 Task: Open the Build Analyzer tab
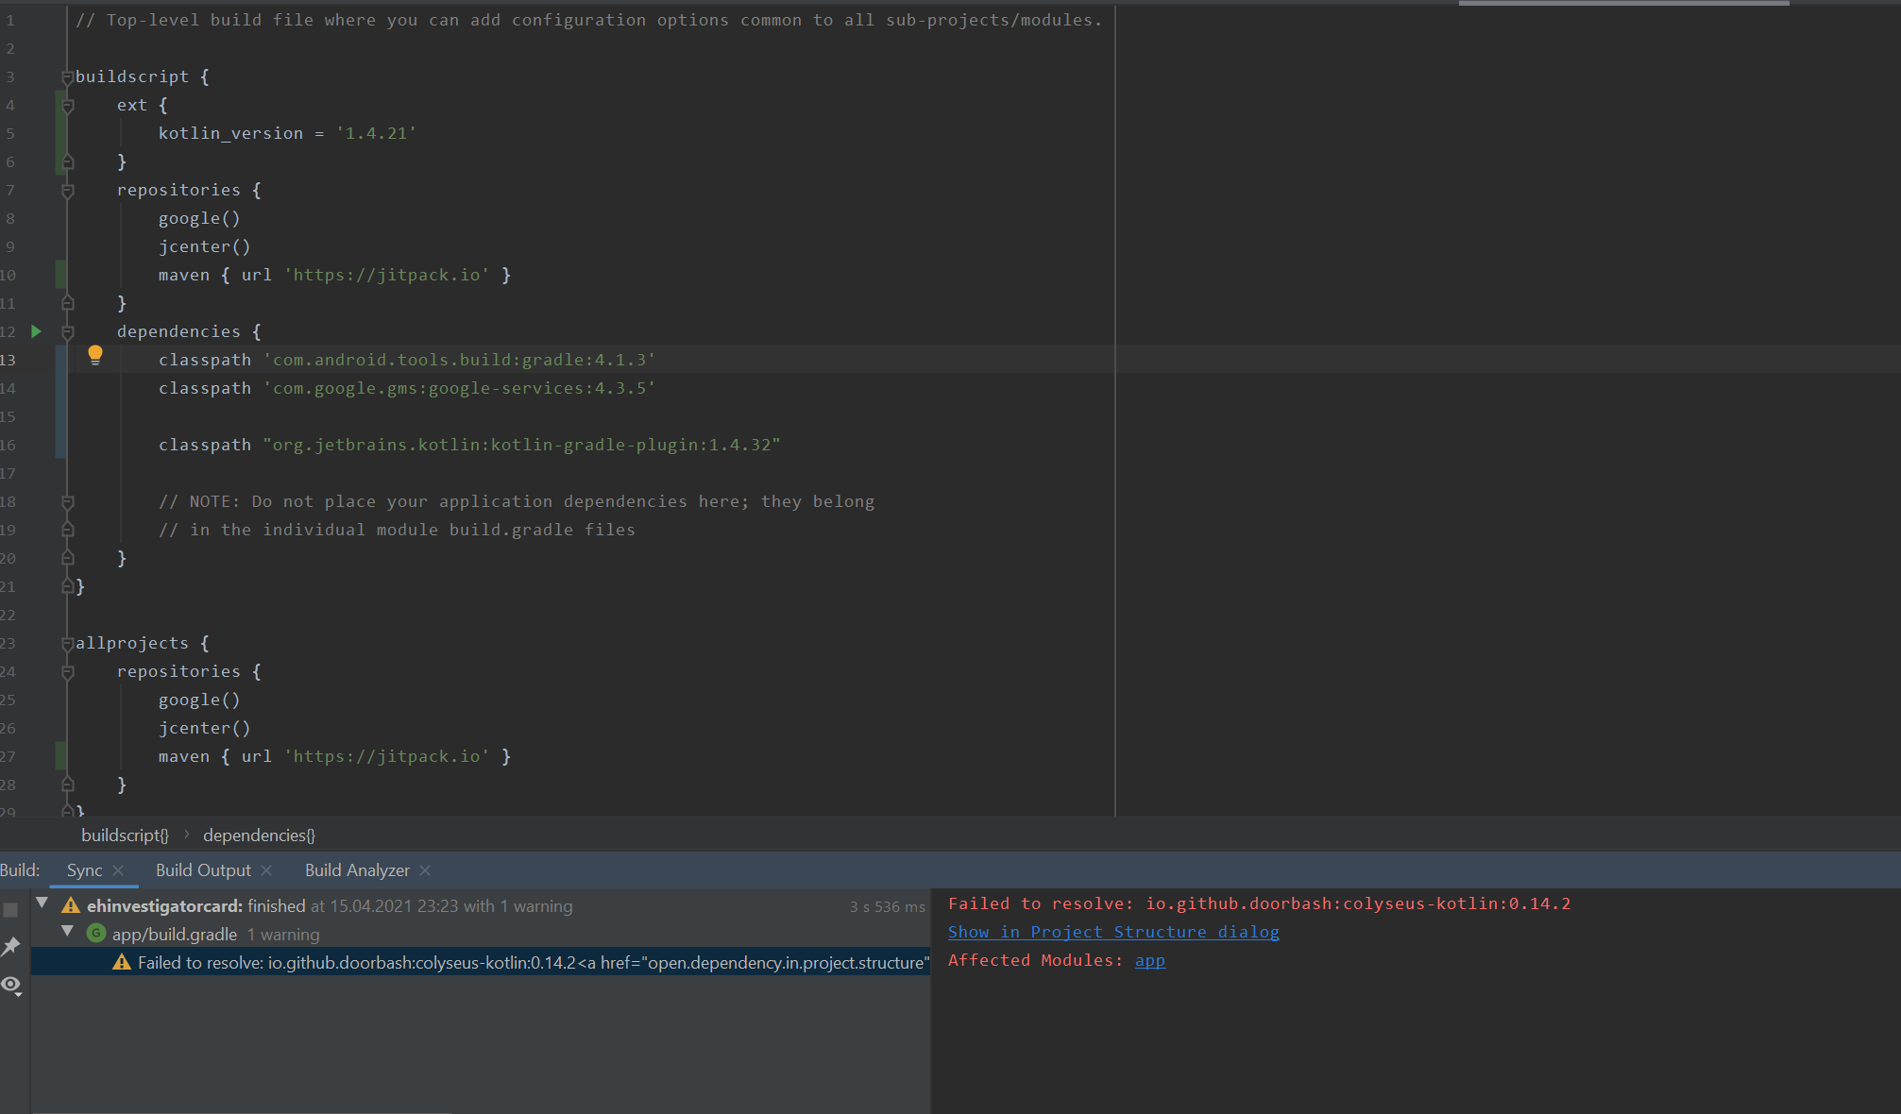(x=356, y=869)
